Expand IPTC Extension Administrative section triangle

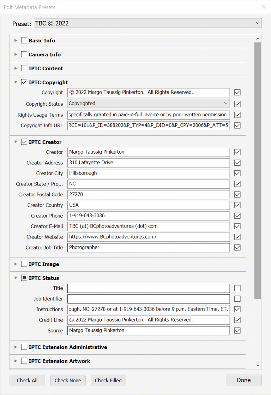pyautogui.click(x=16, y=347)
